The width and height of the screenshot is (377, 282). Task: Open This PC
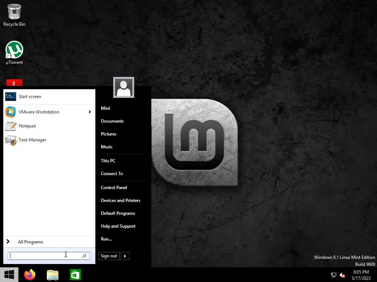tap(108, 161)
